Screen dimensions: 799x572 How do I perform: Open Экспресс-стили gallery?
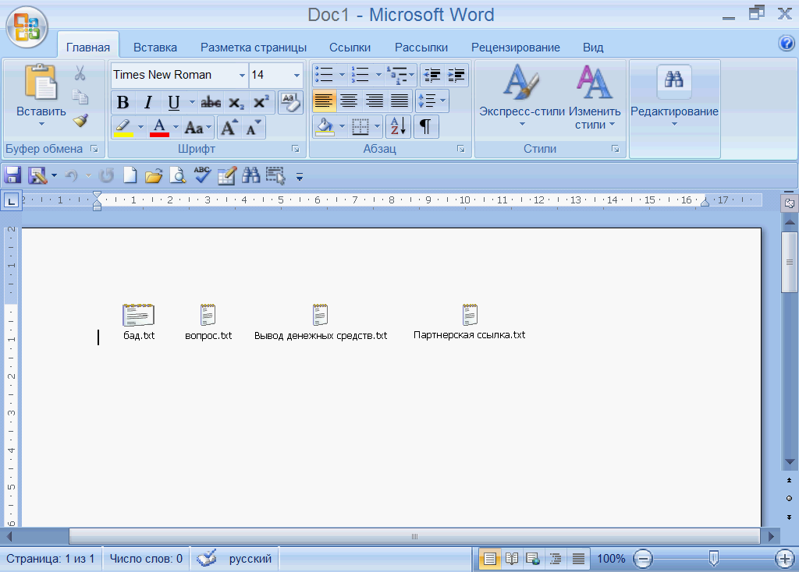(522, 97)
